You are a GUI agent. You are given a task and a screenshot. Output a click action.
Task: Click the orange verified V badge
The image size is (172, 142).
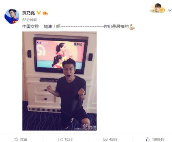[39, 13]
